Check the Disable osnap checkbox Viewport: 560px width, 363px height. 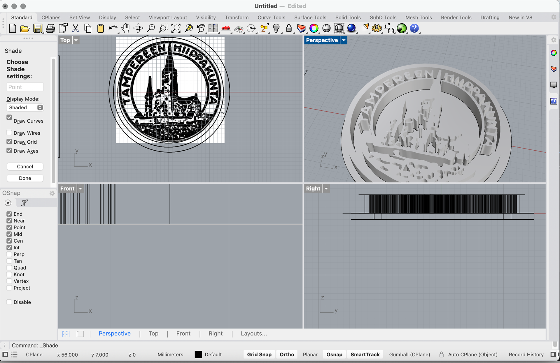coord(9,302)
